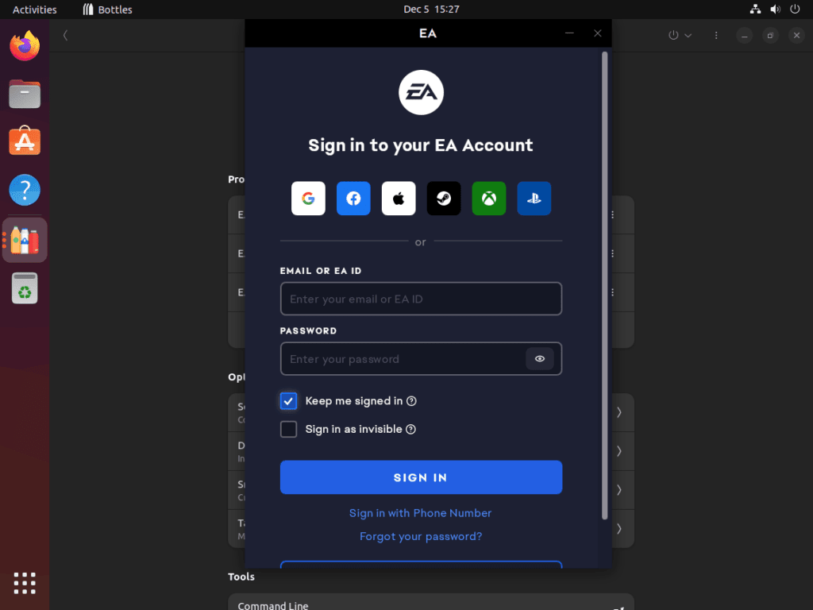Pick the Xbox sign-in icon
The width and height of the screenshot is (813, 610).
(488, 198)
